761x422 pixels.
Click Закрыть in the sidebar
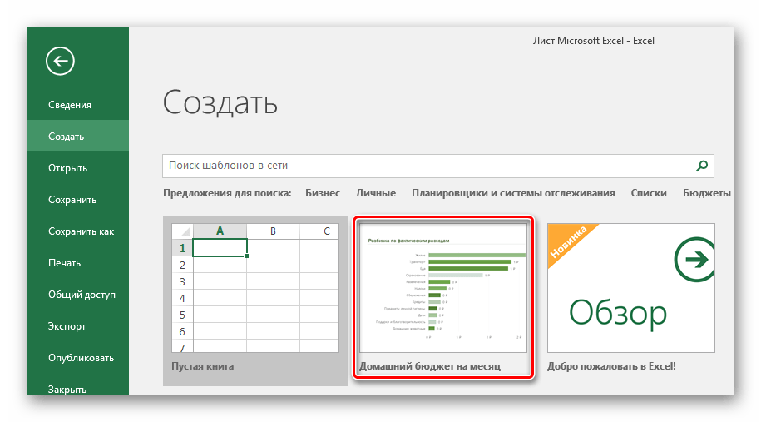(x=67, y=389)
